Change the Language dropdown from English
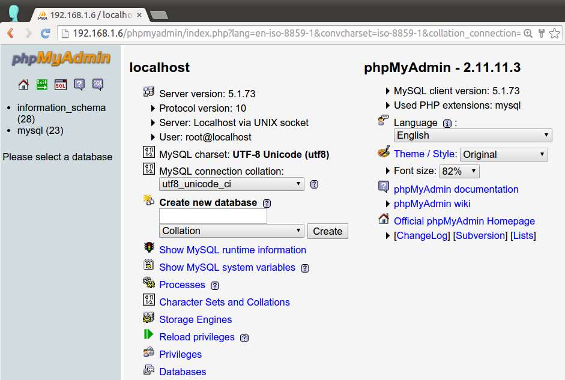 click(472, 135)
